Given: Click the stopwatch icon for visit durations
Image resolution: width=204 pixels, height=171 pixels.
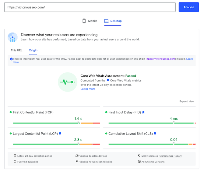Looking at the screenshot, I should click(15, 162).
